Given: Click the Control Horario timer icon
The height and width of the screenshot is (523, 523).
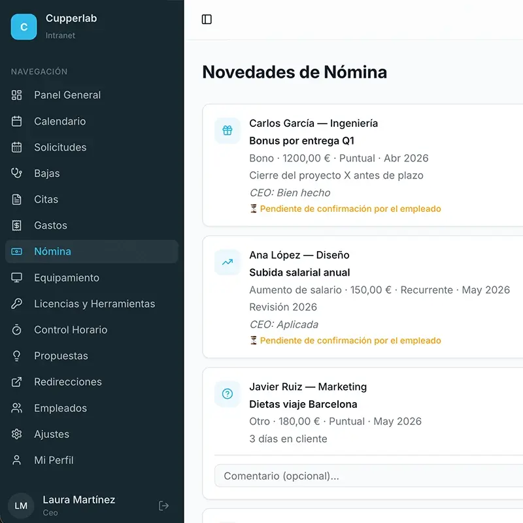Looking at the screenshot, I should coord(16,329).
